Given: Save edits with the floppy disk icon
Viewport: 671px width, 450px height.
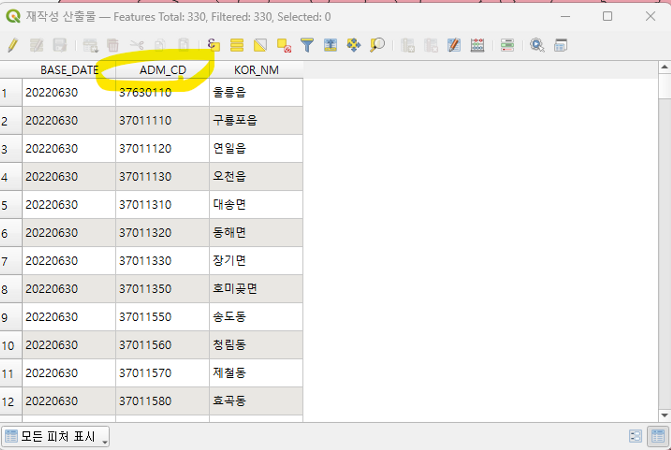Looking at the screenshot, I should point(60,45).
